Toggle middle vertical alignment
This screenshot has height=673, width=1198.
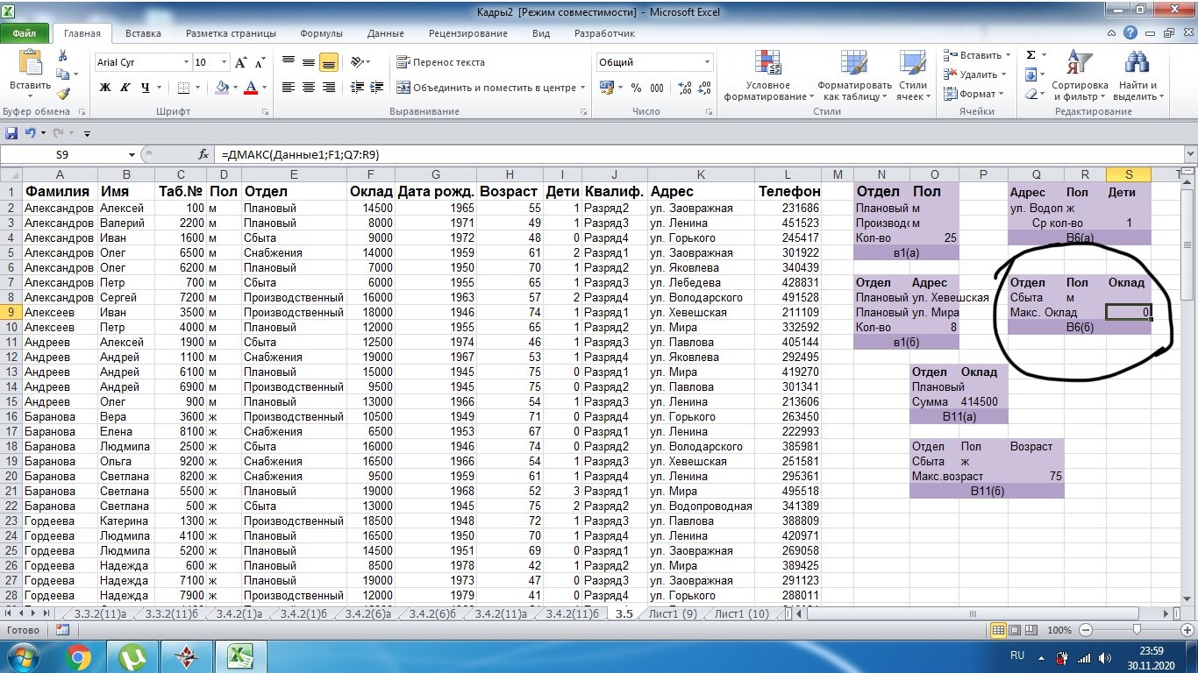pos(308,62)
